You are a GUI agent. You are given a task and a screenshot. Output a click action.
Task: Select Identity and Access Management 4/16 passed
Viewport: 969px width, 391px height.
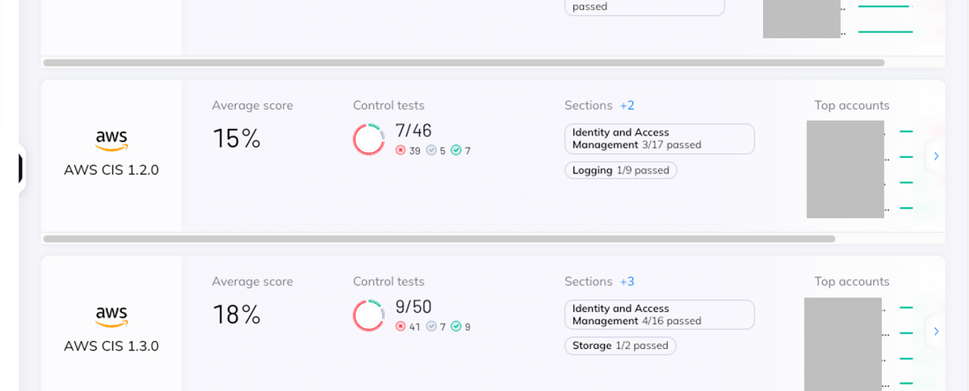pos(659,314)
